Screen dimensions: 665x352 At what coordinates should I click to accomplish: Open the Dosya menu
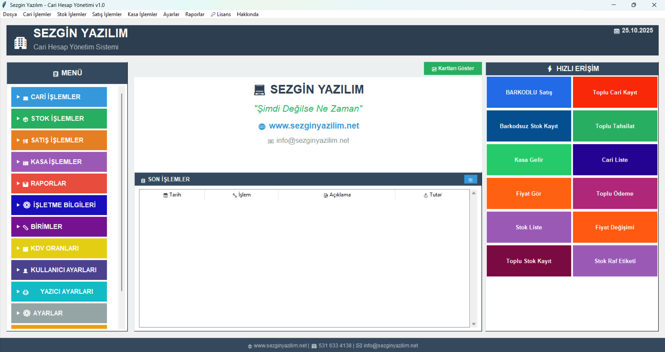10,14
